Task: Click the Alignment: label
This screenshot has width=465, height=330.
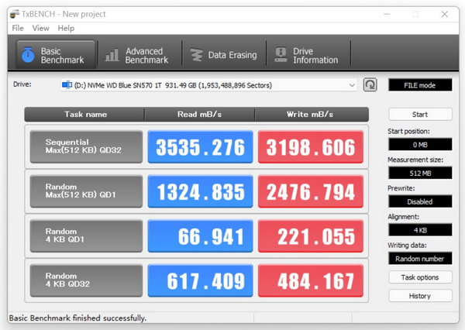Action: [403, 217]
